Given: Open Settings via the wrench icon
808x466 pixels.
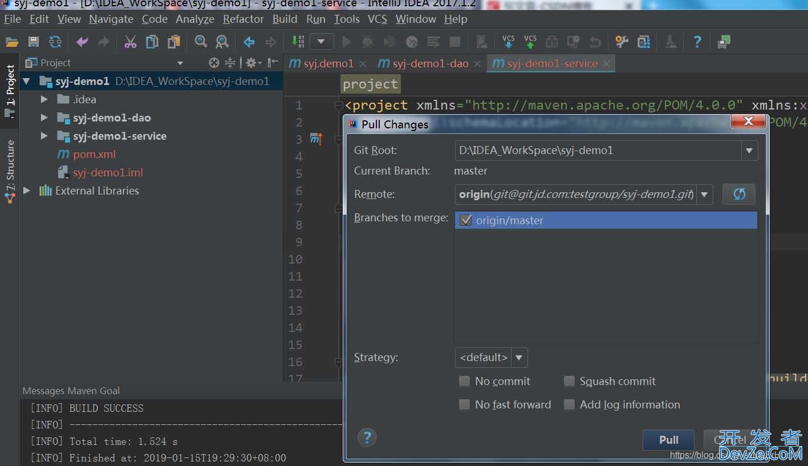Looking at the screenshot, I should coord(622,42).
